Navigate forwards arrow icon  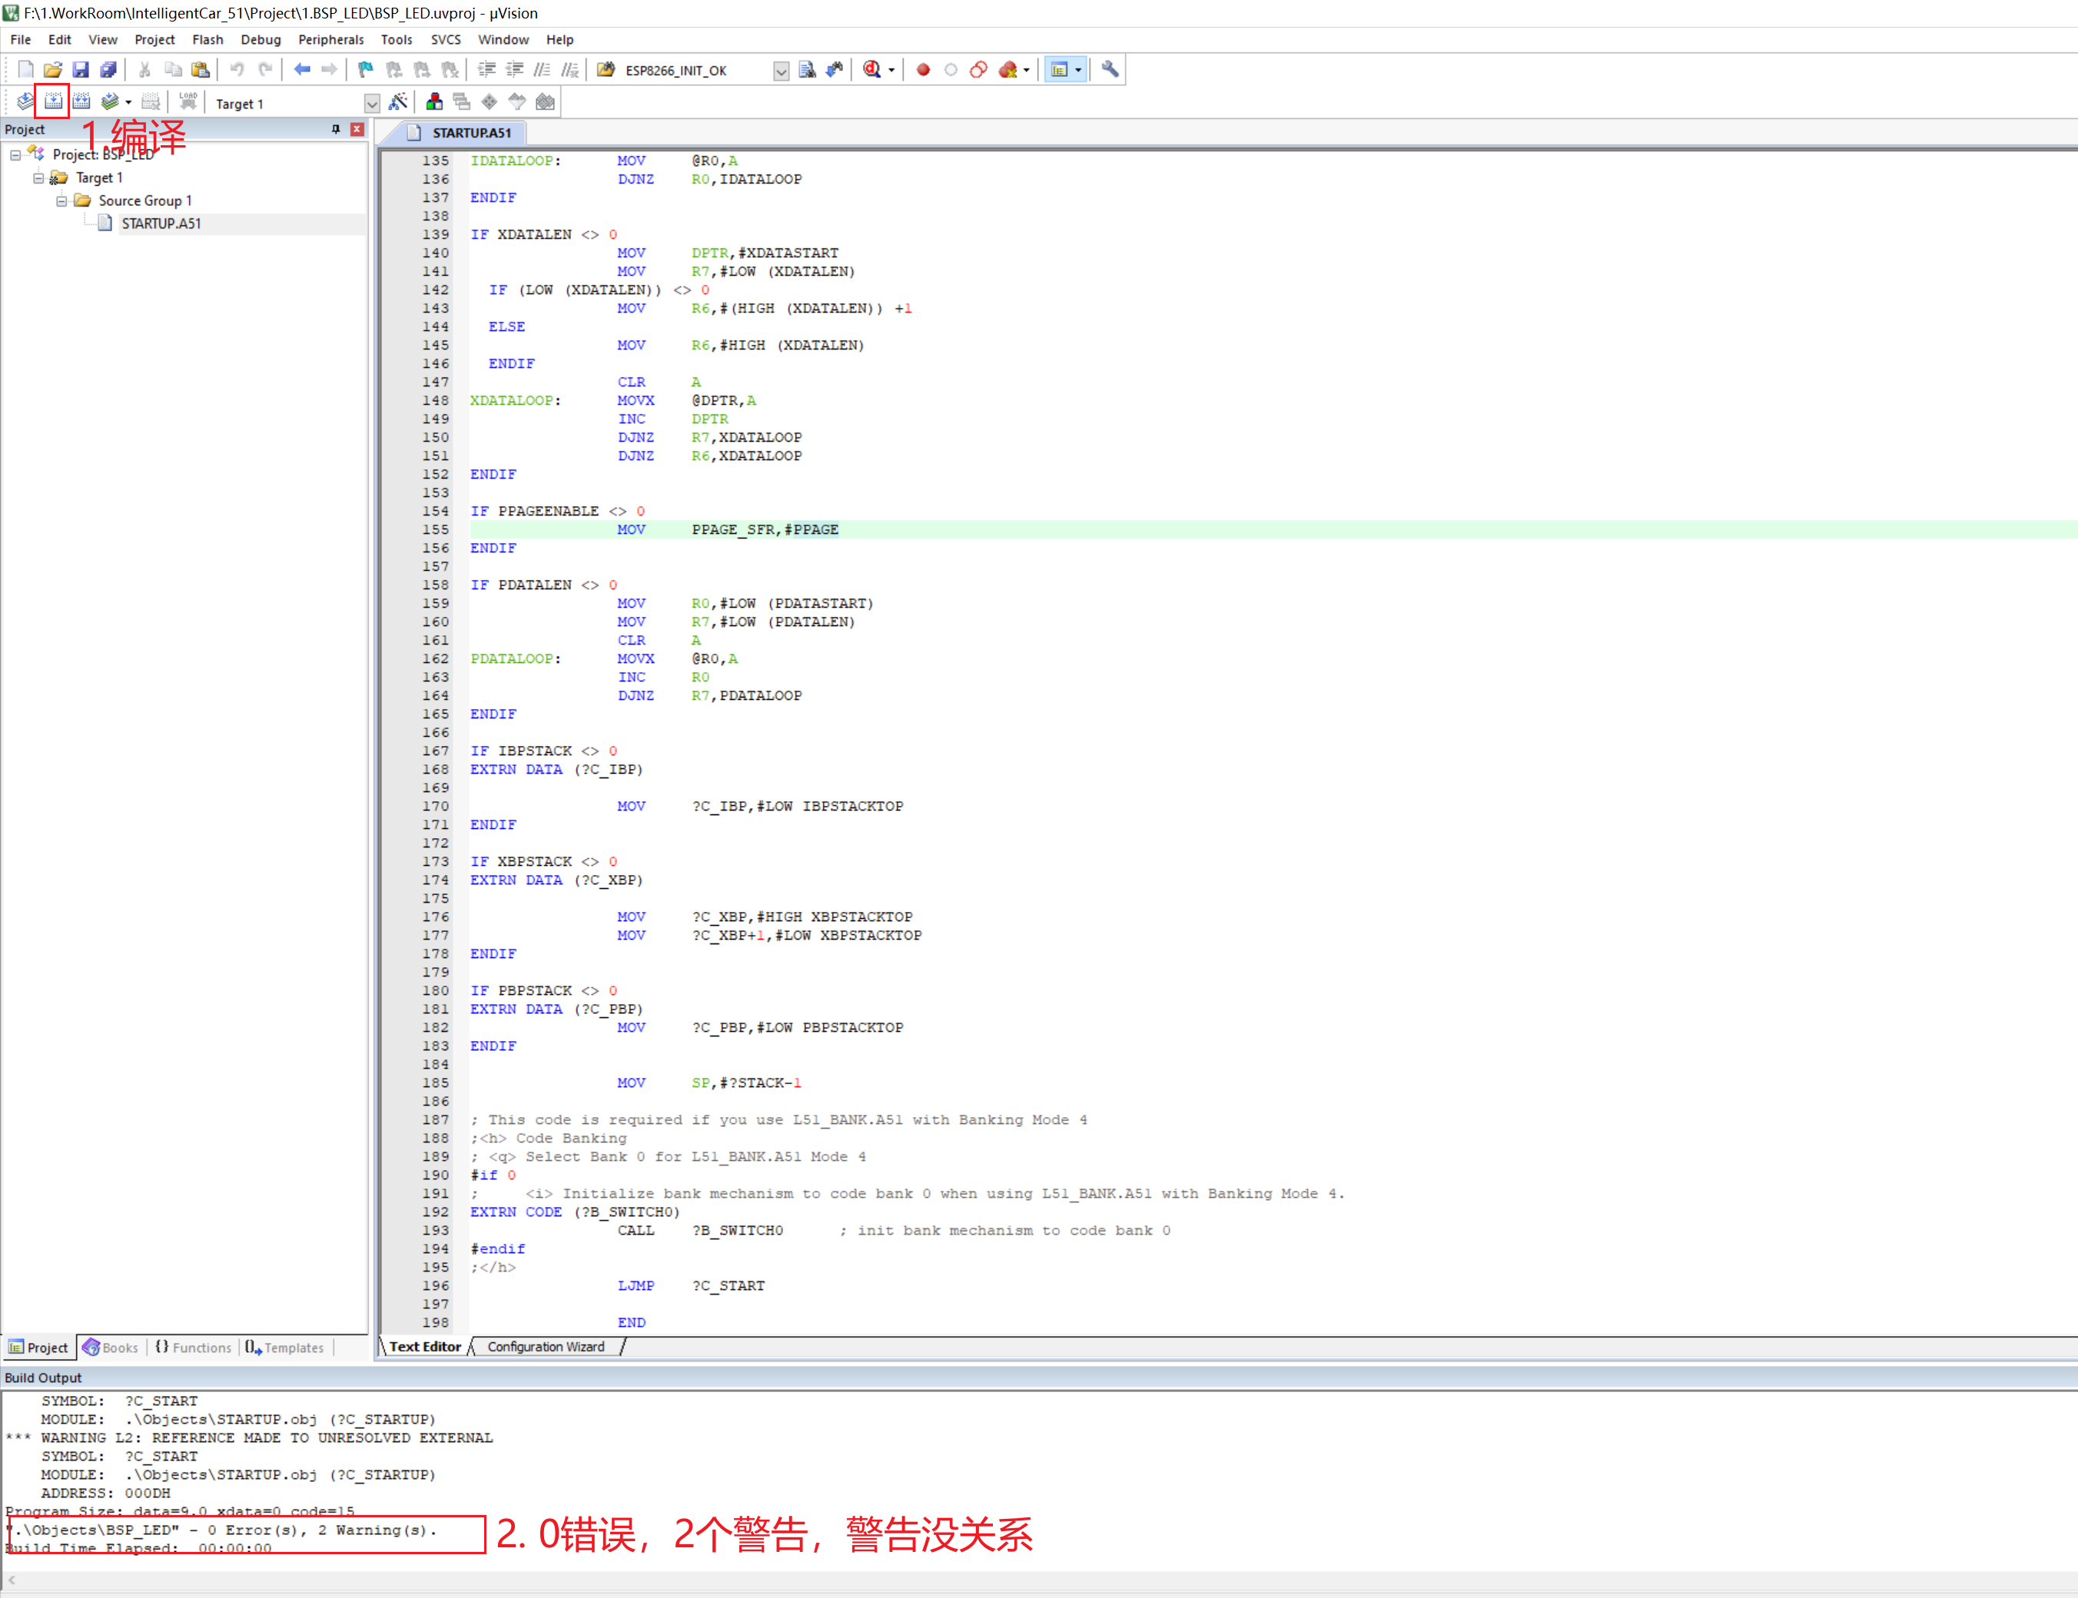[x=329, y=69]
